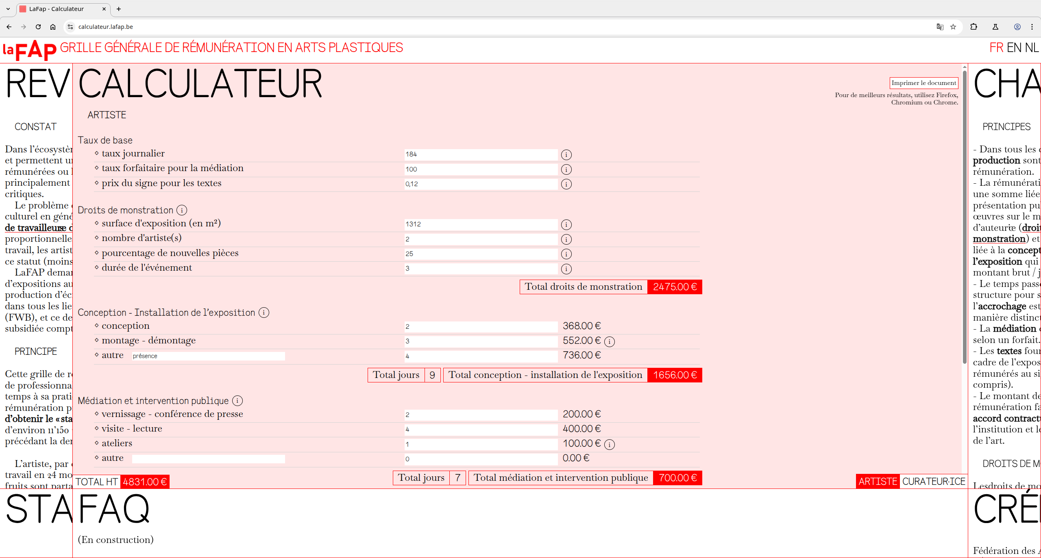Click the pourcentage de nouvelles pièces field
This screenshot has width=1041, height=558.
coord(481,254)
